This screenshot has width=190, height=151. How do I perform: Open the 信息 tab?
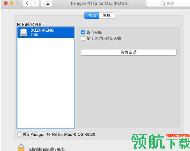107,16
